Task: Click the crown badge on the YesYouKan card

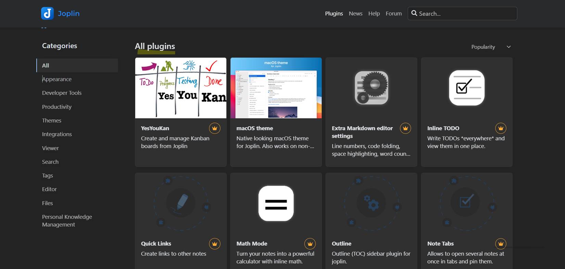Action: pyautogui.click(x=215, y=128)
